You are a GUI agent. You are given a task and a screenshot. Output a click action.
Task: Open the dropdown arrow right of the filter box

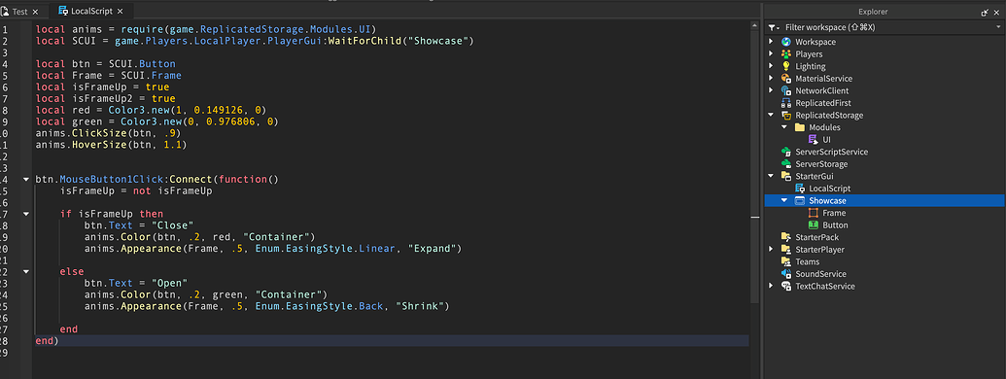998,27
